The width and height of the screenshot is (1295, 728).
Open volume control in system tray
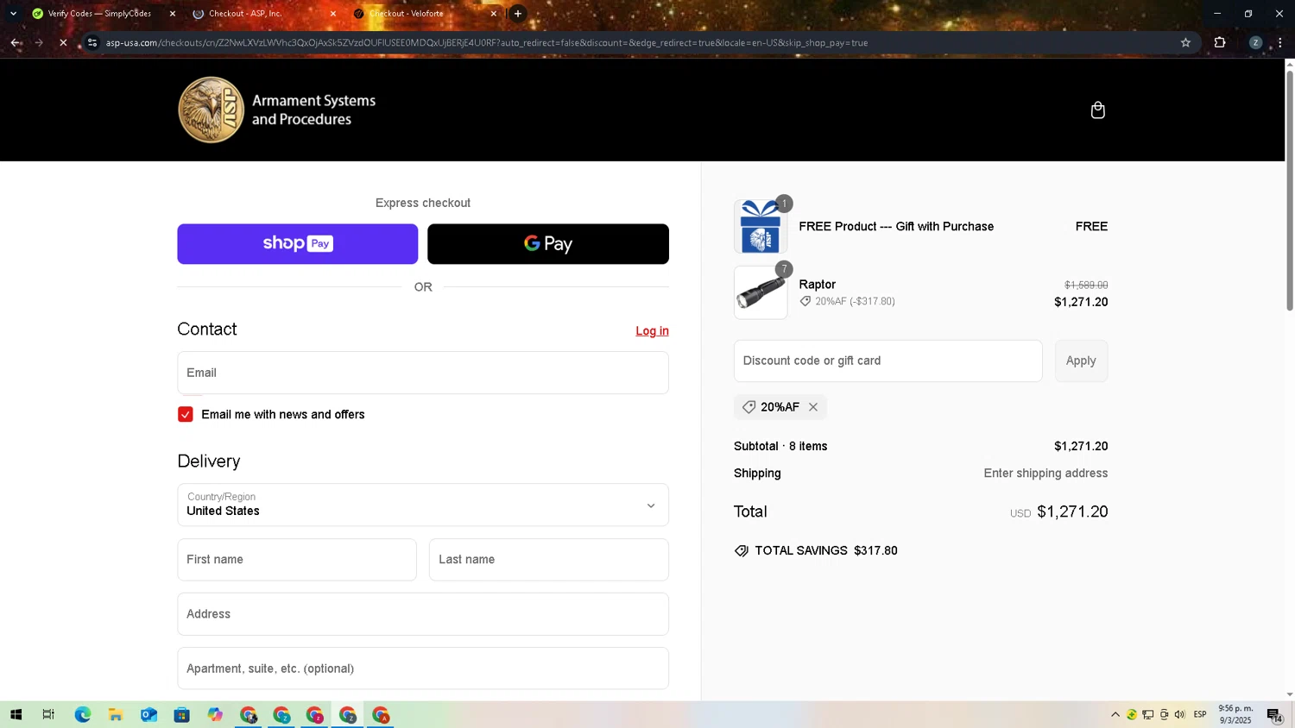tap(1180, 715)
